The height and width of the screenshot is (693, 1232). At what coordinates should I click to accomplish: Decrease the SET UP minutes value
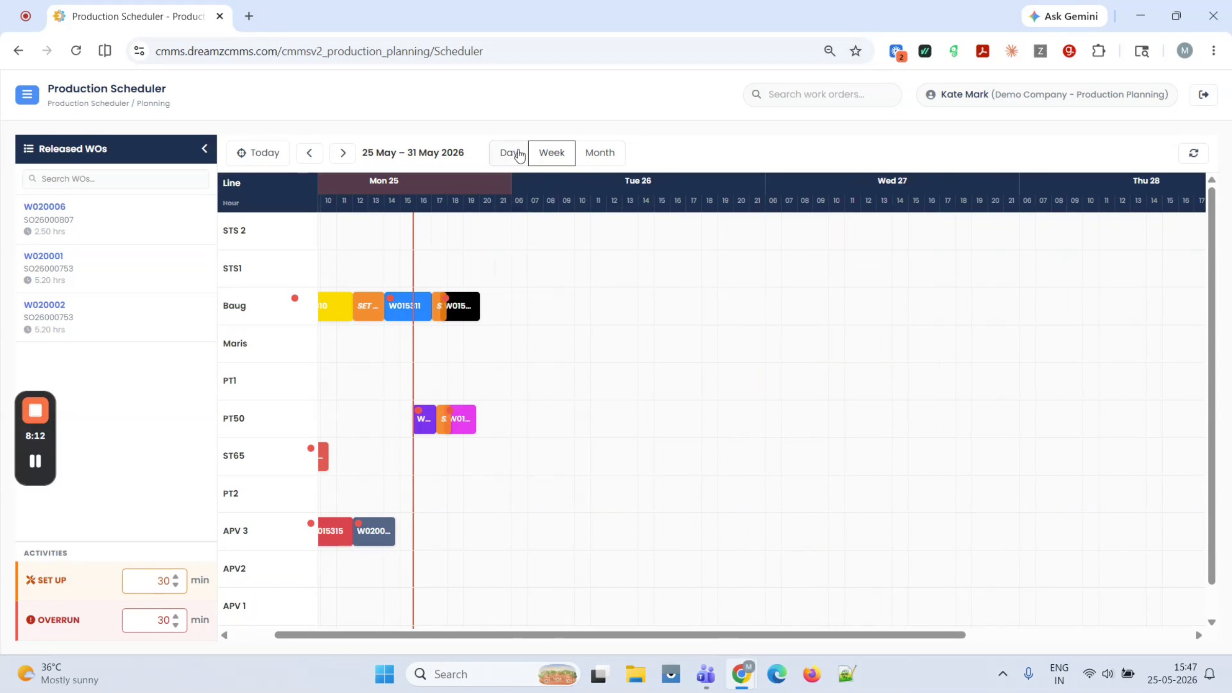[x=176, y=585]
